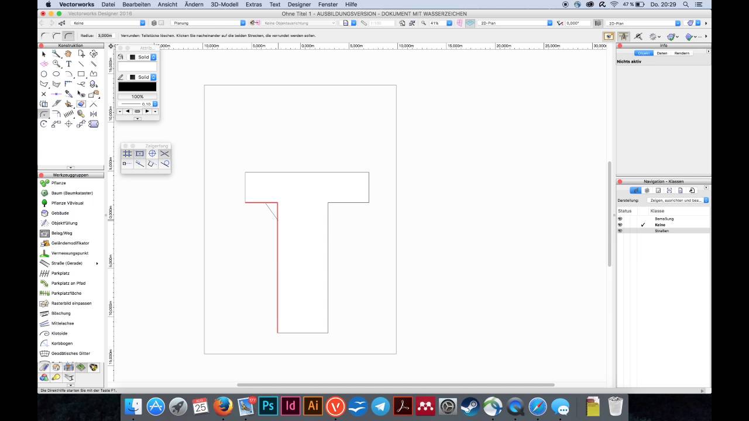The image size is (749, 421).
Task: Click the classes icon in Navigation palette
Action: (x=635, y=190)
